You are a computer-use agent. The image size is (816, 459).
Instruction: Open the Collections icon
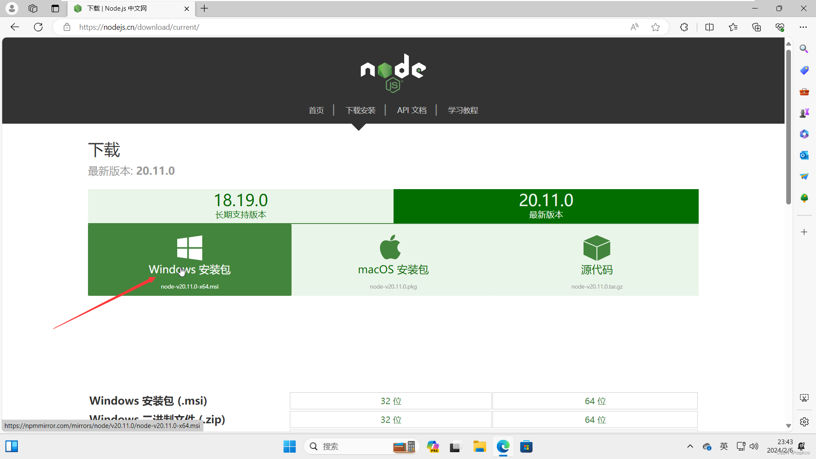click(x=756, y=27)
